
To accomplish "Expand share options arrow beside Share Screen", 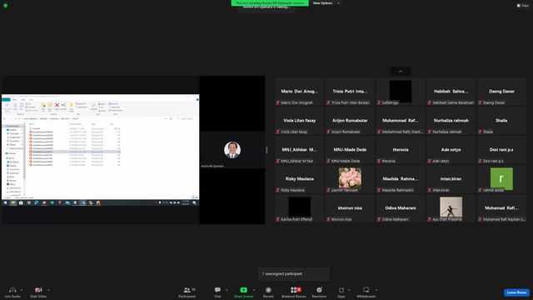I will coord(254,290).
